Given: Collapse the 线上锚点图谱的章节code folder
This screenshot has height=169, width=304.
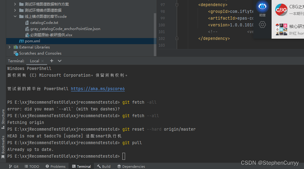Looking at the screenshot, I should (x=15, y=16).
